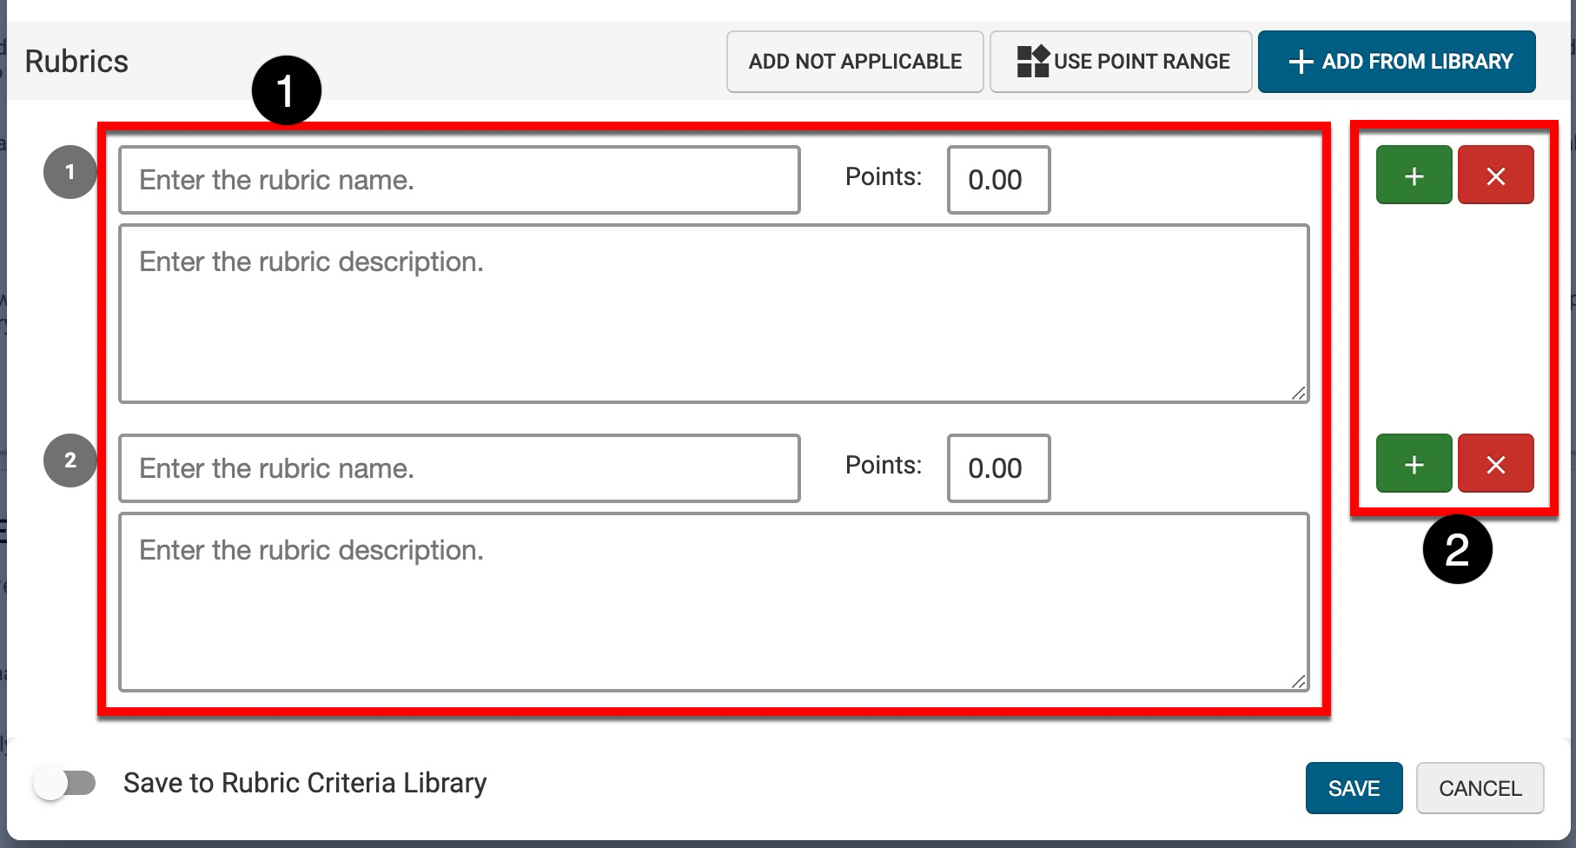Click the resize handle of second description box
The width and height of the screenshot is (1576, 848).
coord(1298,682)
